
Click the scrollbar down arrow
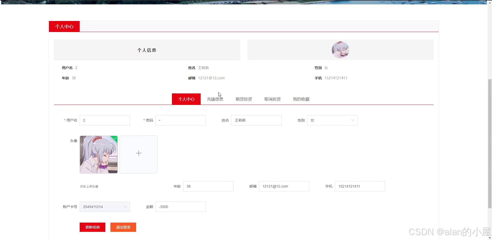(490, 238)
